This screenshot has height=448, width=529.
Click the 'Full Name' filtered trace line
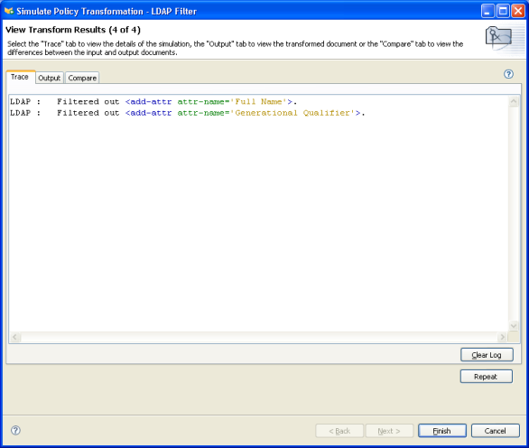pos(153,102)
